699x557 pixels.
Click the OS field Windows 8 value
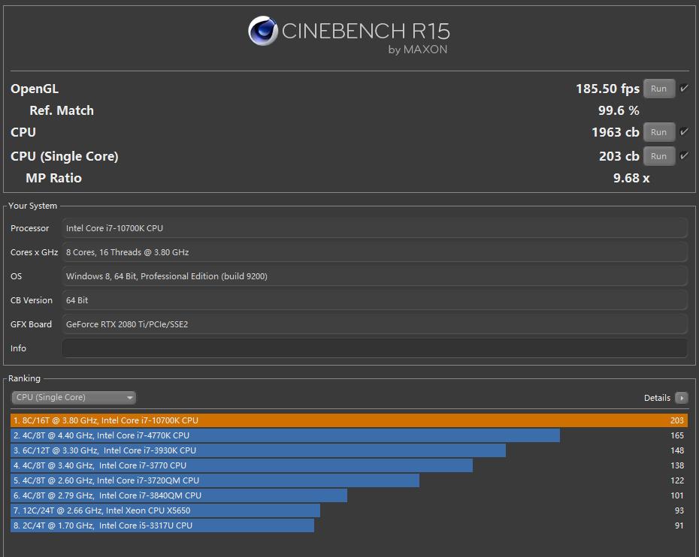[x=374, y=276]
